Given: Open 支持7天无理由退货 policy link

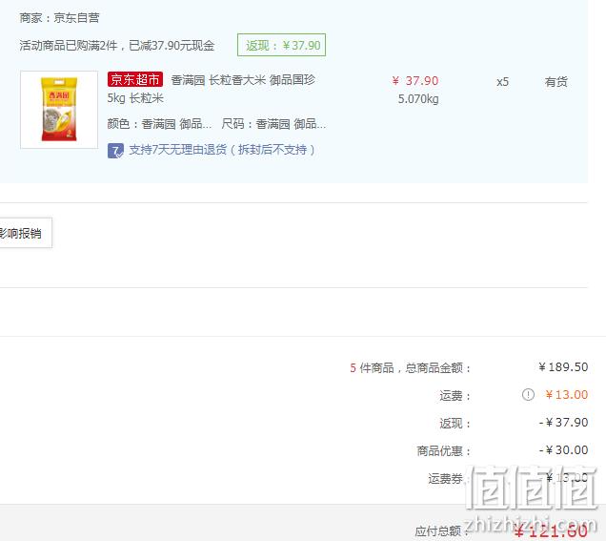Looking at the screenshot, I should [222, 150].
